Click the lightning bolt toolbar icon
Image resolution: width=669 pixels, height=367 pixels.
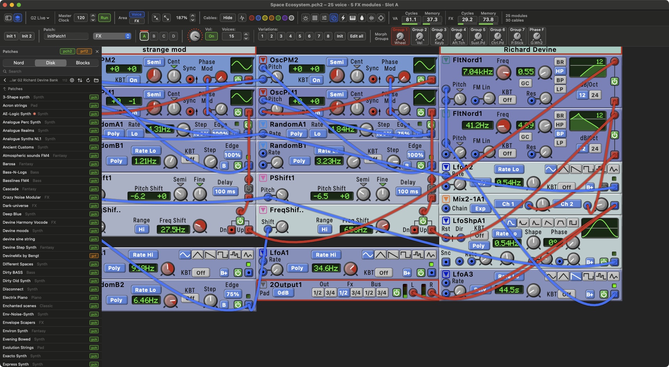tap(343, 18)
